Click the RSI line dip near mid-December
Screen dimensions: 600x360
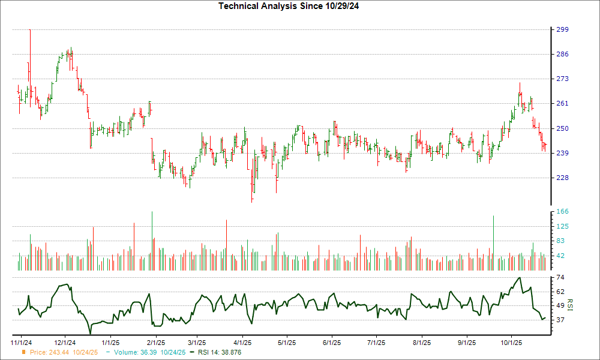click(x=90, y=330)
